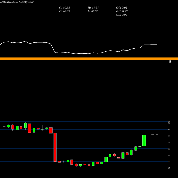Click the tall green candle rising to 41
The width and height of the screenshot is (178, 178).
pos(144,141)
